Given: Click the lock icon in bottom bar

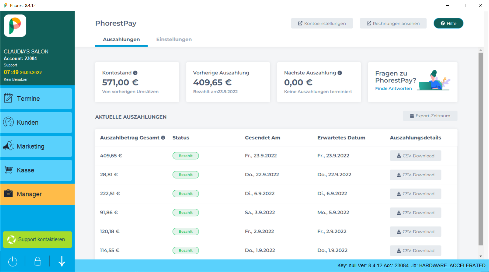Looking at the screenshot, I should point(38,262).
